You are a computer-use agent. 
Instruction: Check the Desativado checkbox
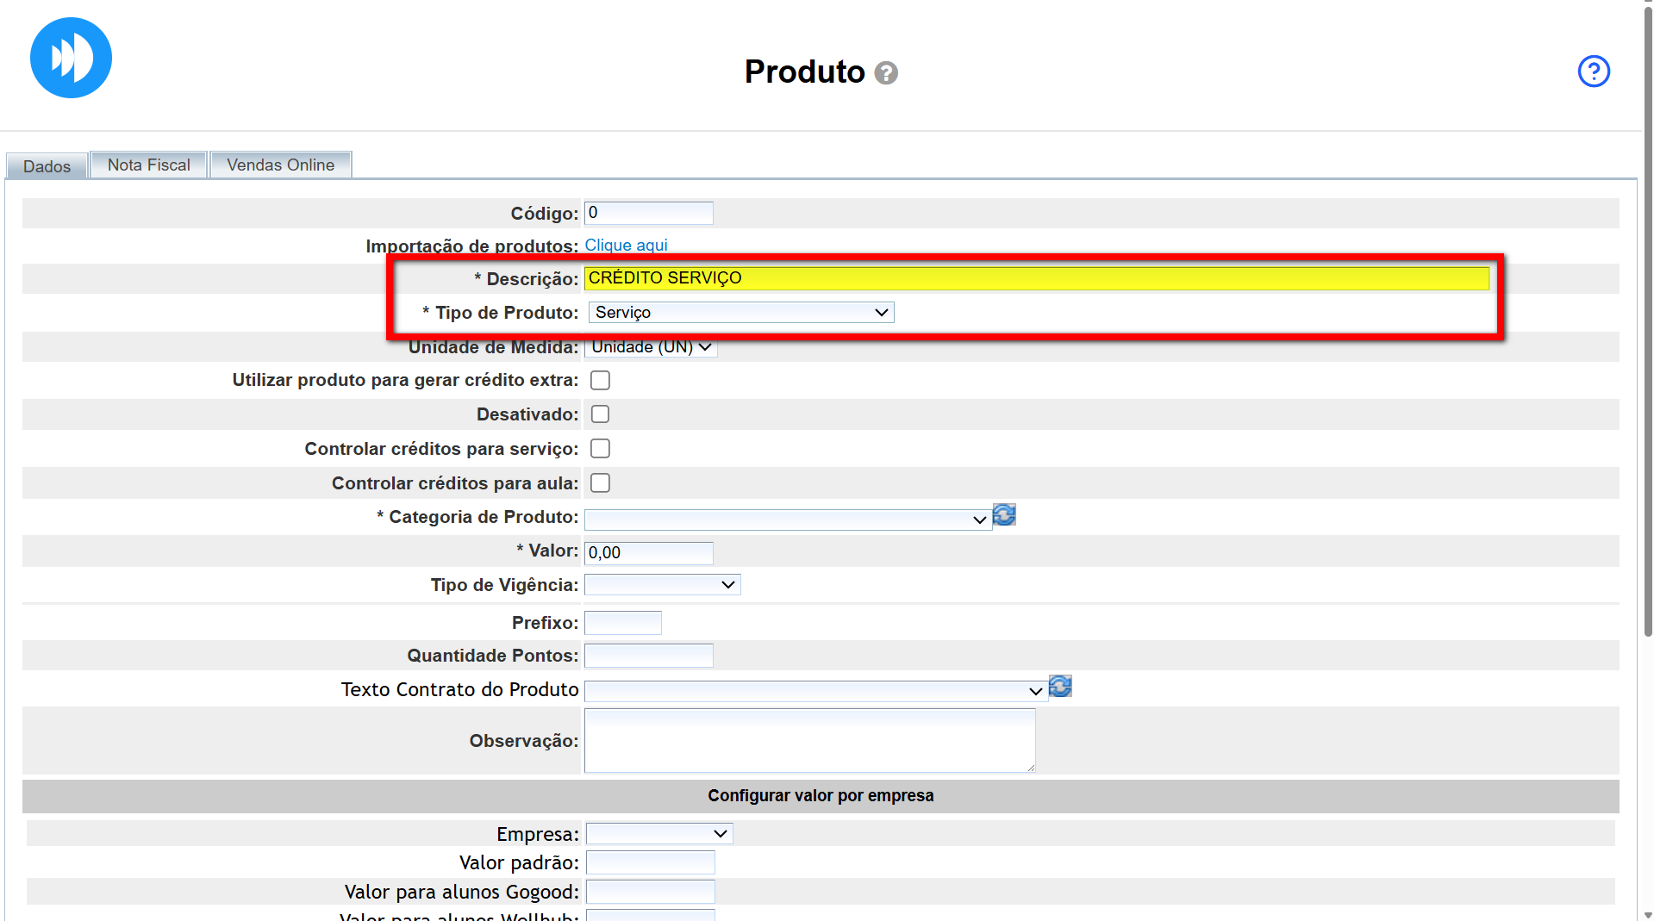pos(600,414)
